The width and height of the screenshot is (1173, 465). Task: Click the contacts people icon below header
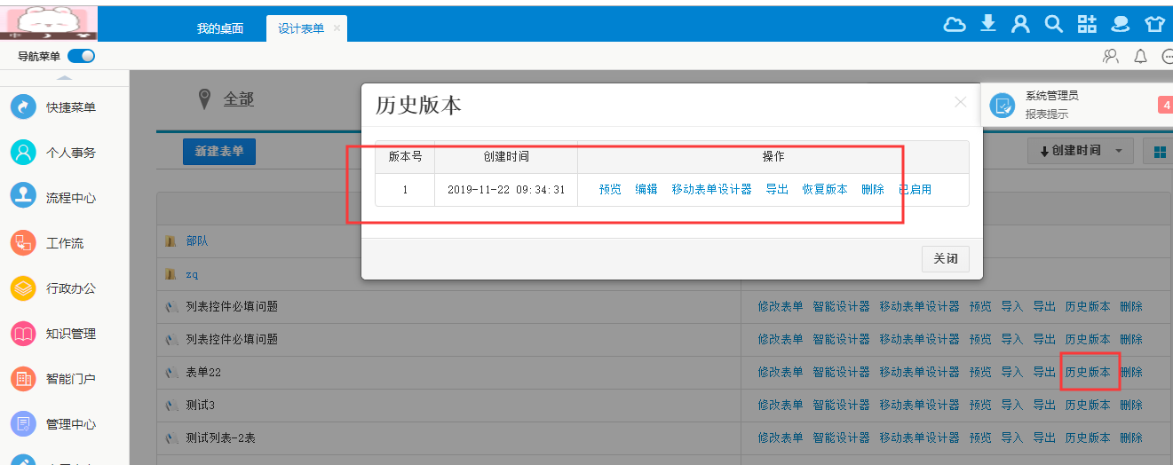click(x=1111, y=56)
